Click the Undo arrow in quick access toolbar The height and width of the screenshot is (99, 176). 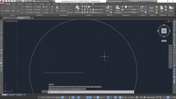coord(26,1)
